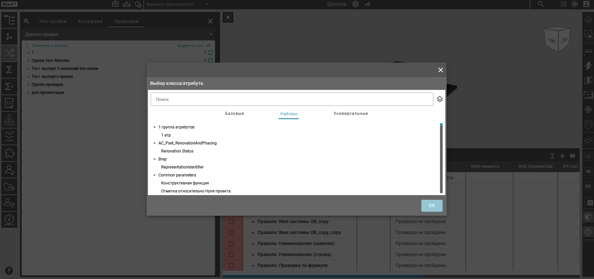Image resolution: width=594 pixels, height=279 pixels.
Task: Select the Renovation Status attribute
Action: (177, 151)
